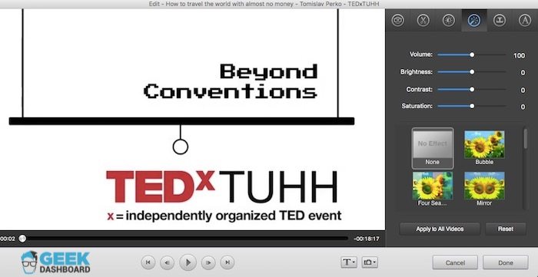Open the snapshot camera dropdown

[370, 262]
